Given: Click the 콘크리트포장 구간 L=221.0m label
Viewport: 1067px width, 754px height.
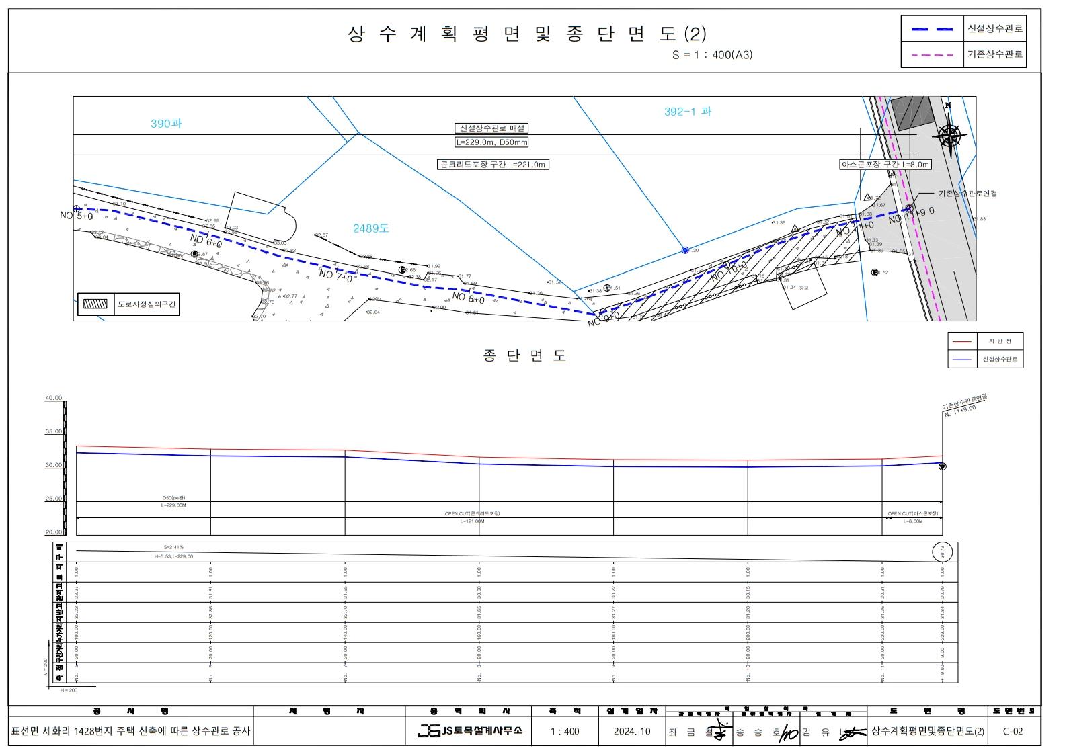Looking at the screenshot, I should click(493, 165).
